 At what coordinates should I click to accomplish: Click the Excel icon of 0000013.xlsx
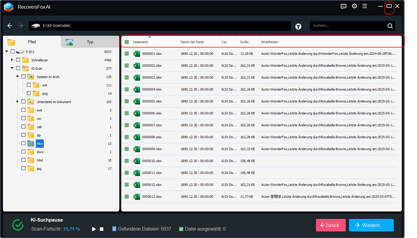(137, 197)
